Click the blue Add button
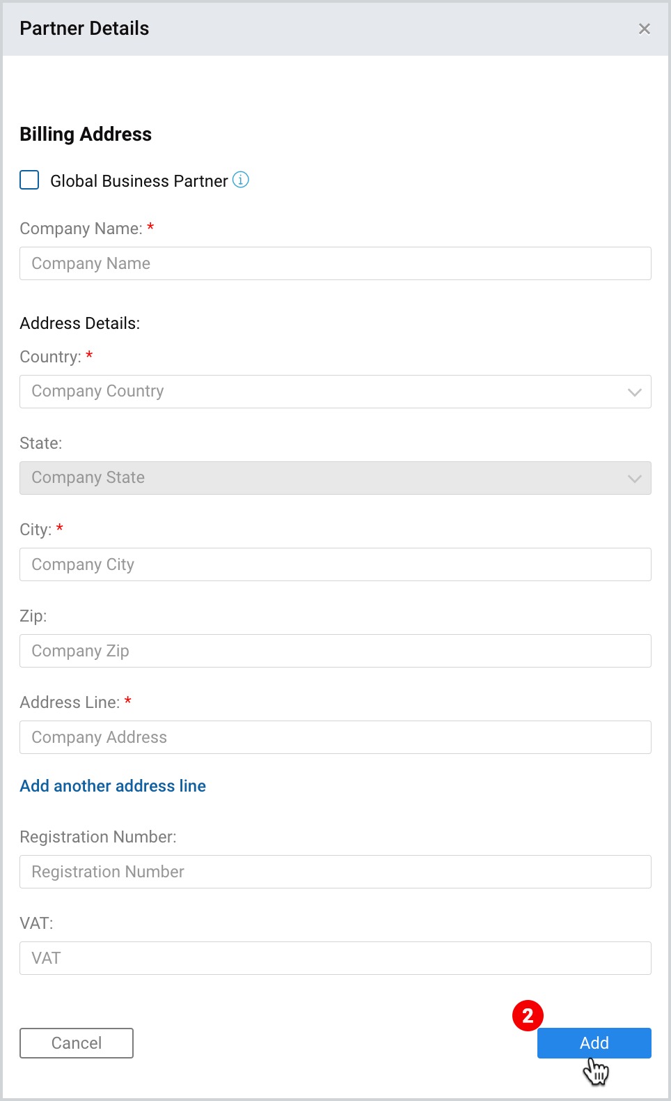 [x=594, y=1043]
